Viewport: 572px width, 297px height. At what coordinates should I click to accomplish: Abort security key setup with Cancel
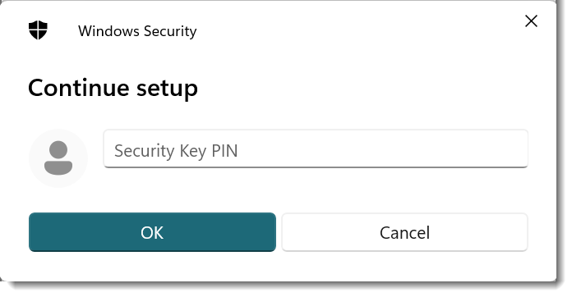[x=404, y=232]
